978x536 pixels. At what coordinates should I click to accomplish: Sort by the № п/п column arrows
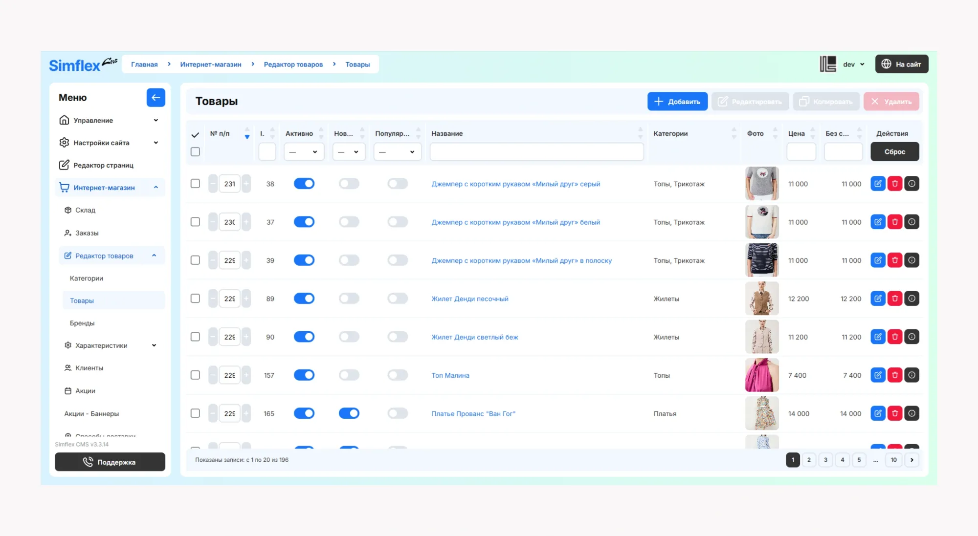[x=247, y=133]
